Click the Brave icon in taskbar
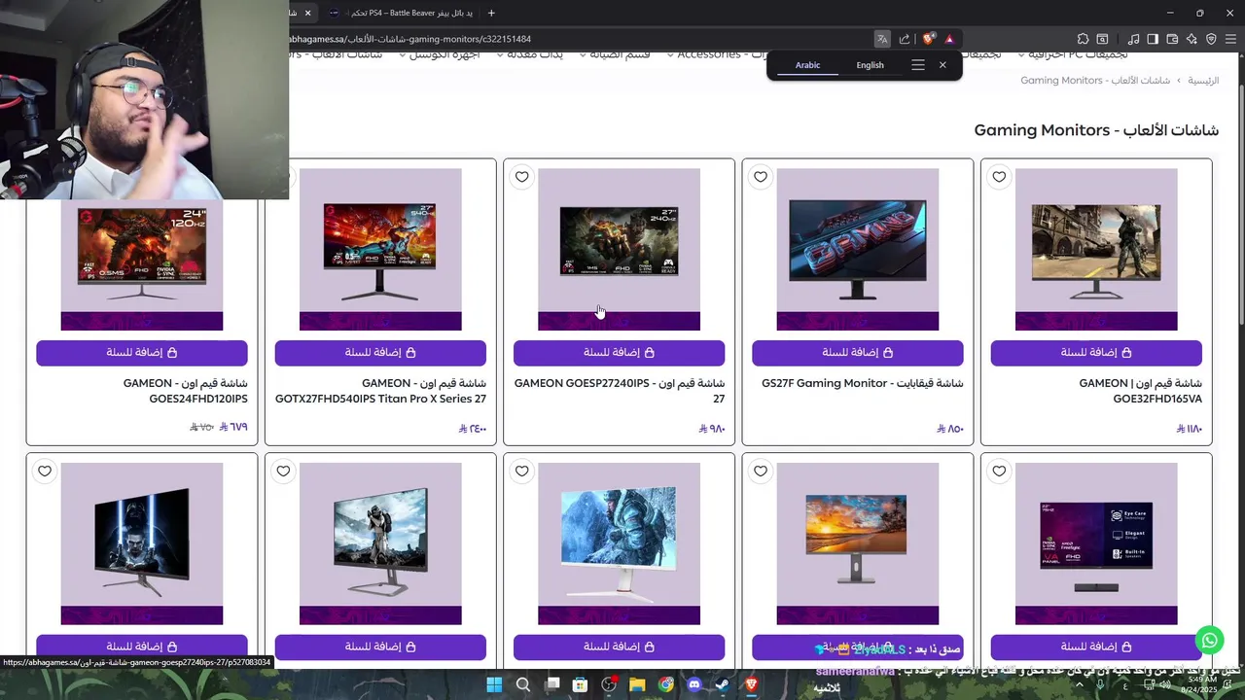 point(751,684)
